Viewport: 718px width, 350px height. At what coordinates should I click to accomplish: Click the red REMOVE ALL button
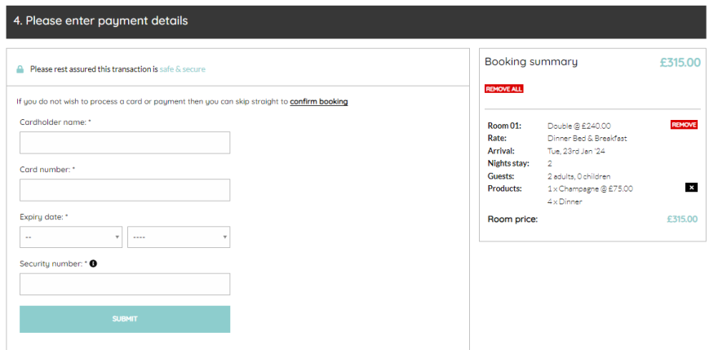pos(503,88)
